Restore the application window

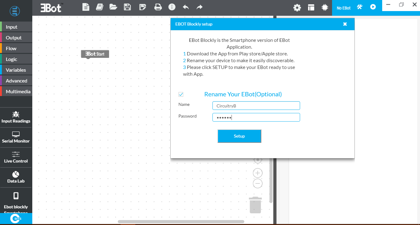coord(401,5)
